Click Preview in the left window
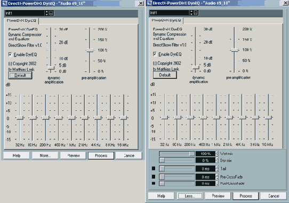 (73, 156)
